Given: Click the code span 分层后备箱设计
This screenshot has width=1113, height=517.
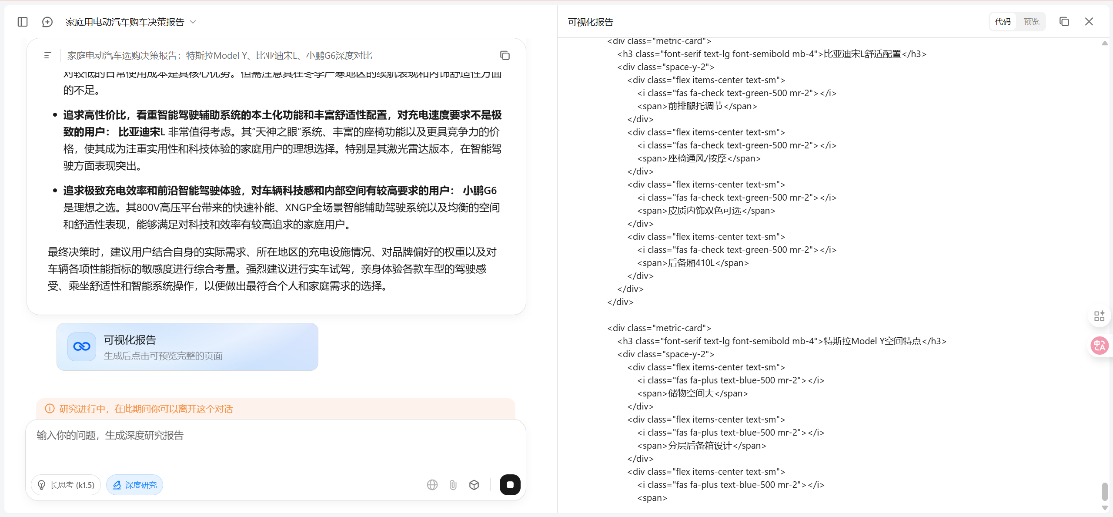Looking at the screenshot, I should 702,446.
